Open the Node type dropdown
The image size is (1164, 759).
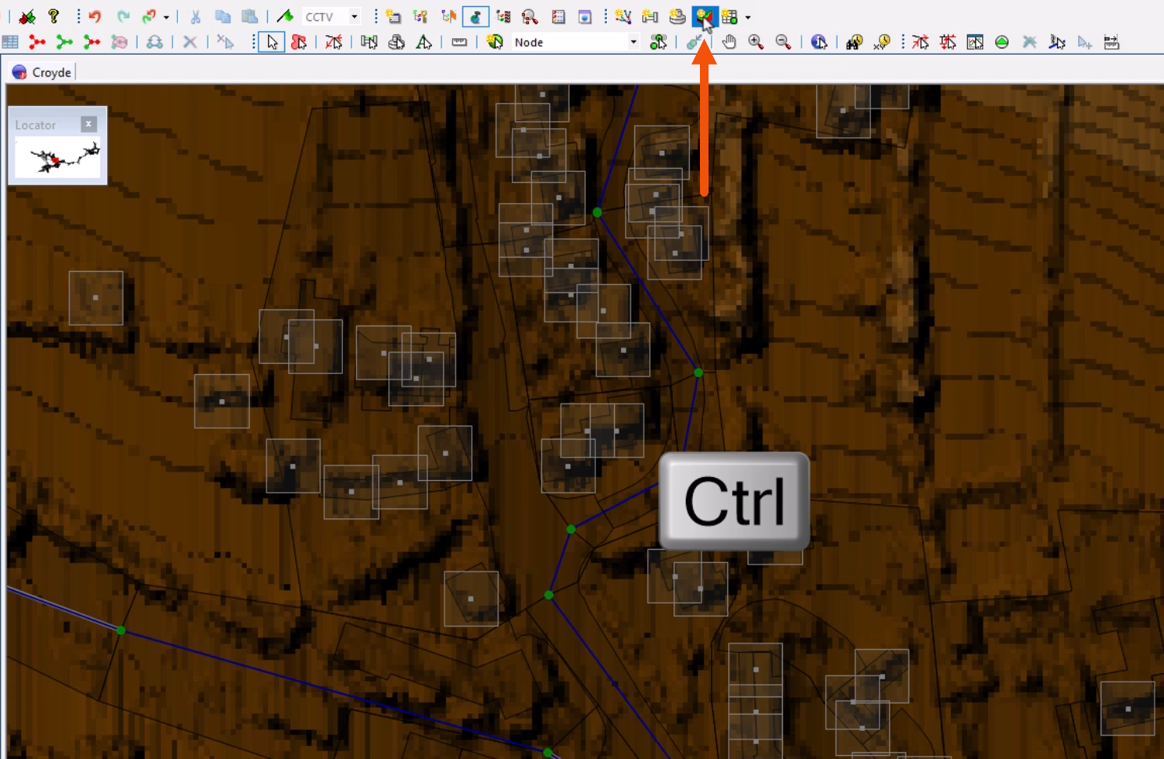click(634, 41)
